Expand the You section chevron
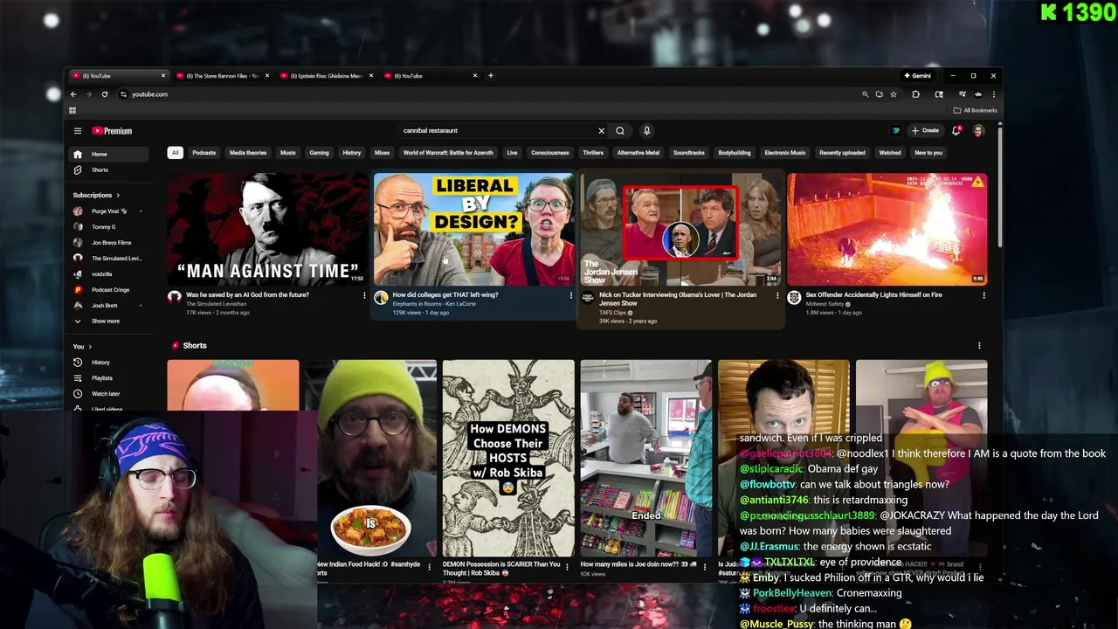1118x629 pixels. pos(90,347)
